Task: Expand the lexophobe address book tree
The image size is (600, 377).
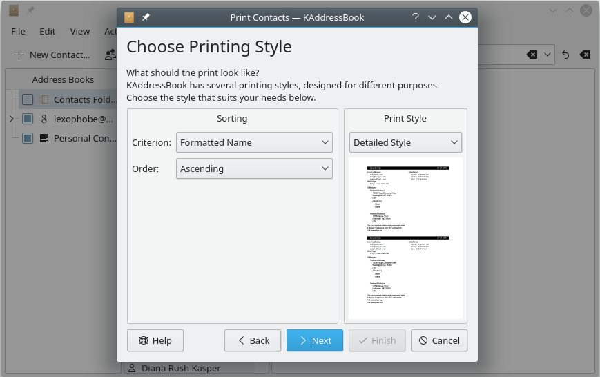Action: point(11,119)
